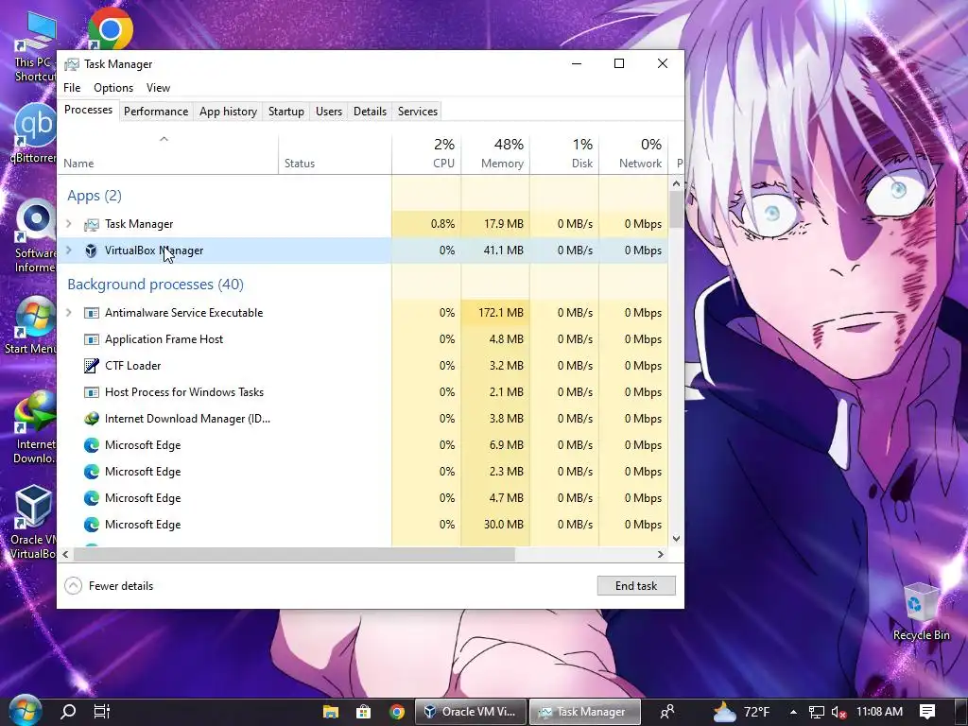Click the muted volume tray icon
The width and height of the screenshot is (968, 726).
click(x=838, y=713)
